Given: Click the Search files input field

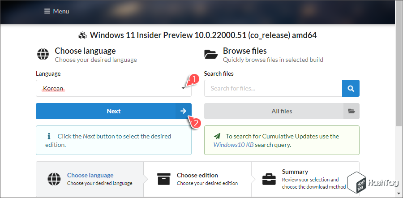Looking at the screenshot, I should (x=273, y=88).
